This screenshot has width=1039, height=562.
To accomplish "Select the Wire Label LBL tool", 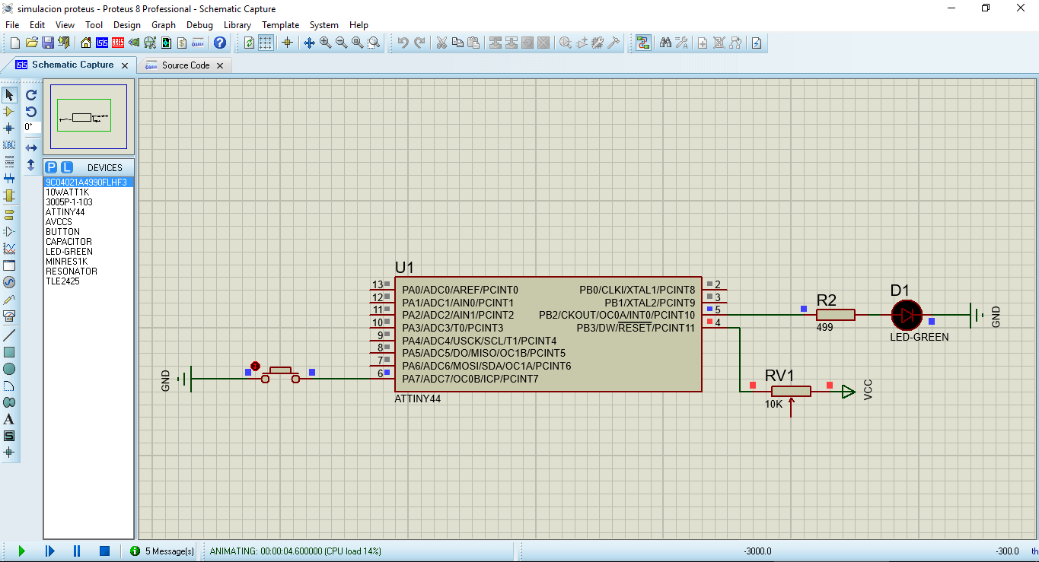I will (9, 144).
